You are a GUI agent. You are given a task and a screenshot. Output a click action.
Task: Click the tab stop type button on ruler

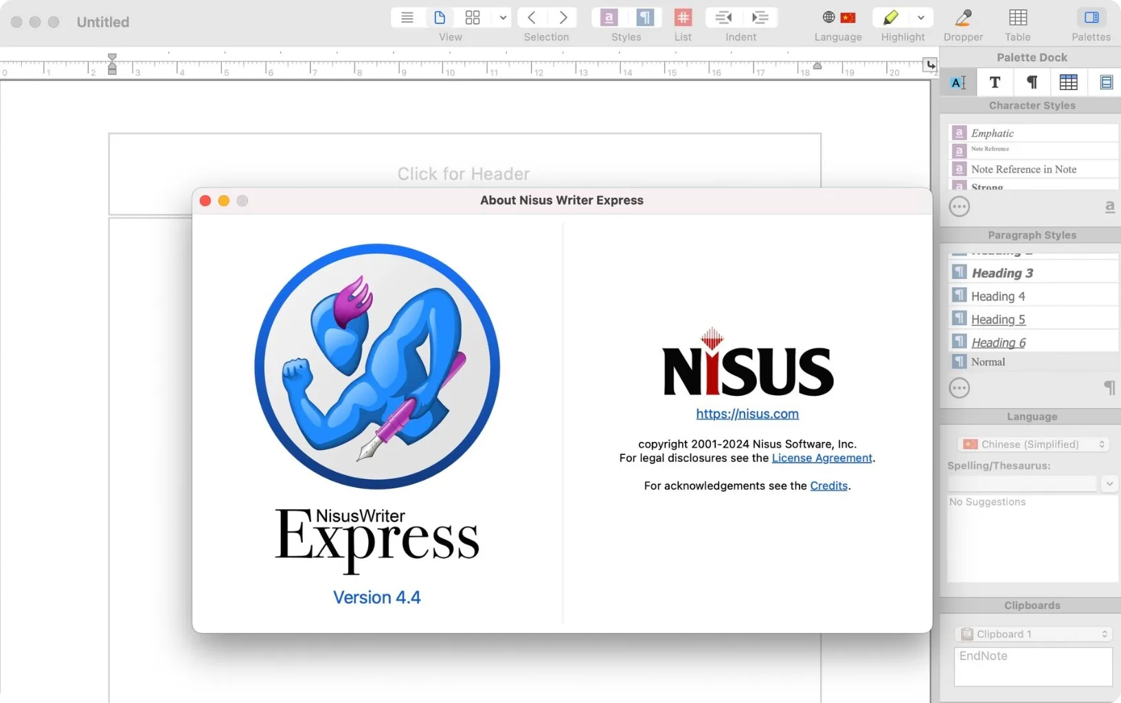(x=930, y=65)
